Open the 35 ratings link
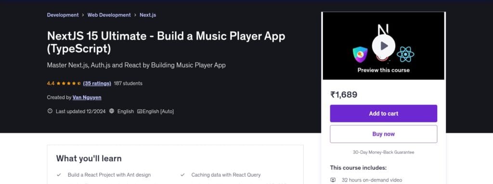493x184 pixels. pos(97,84)
